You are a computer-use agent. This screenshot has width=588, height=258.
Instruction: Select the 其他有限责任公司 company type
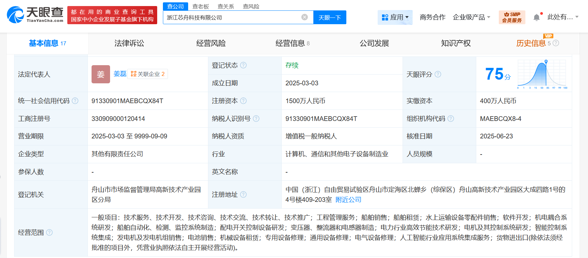click(x=117, y=154)
